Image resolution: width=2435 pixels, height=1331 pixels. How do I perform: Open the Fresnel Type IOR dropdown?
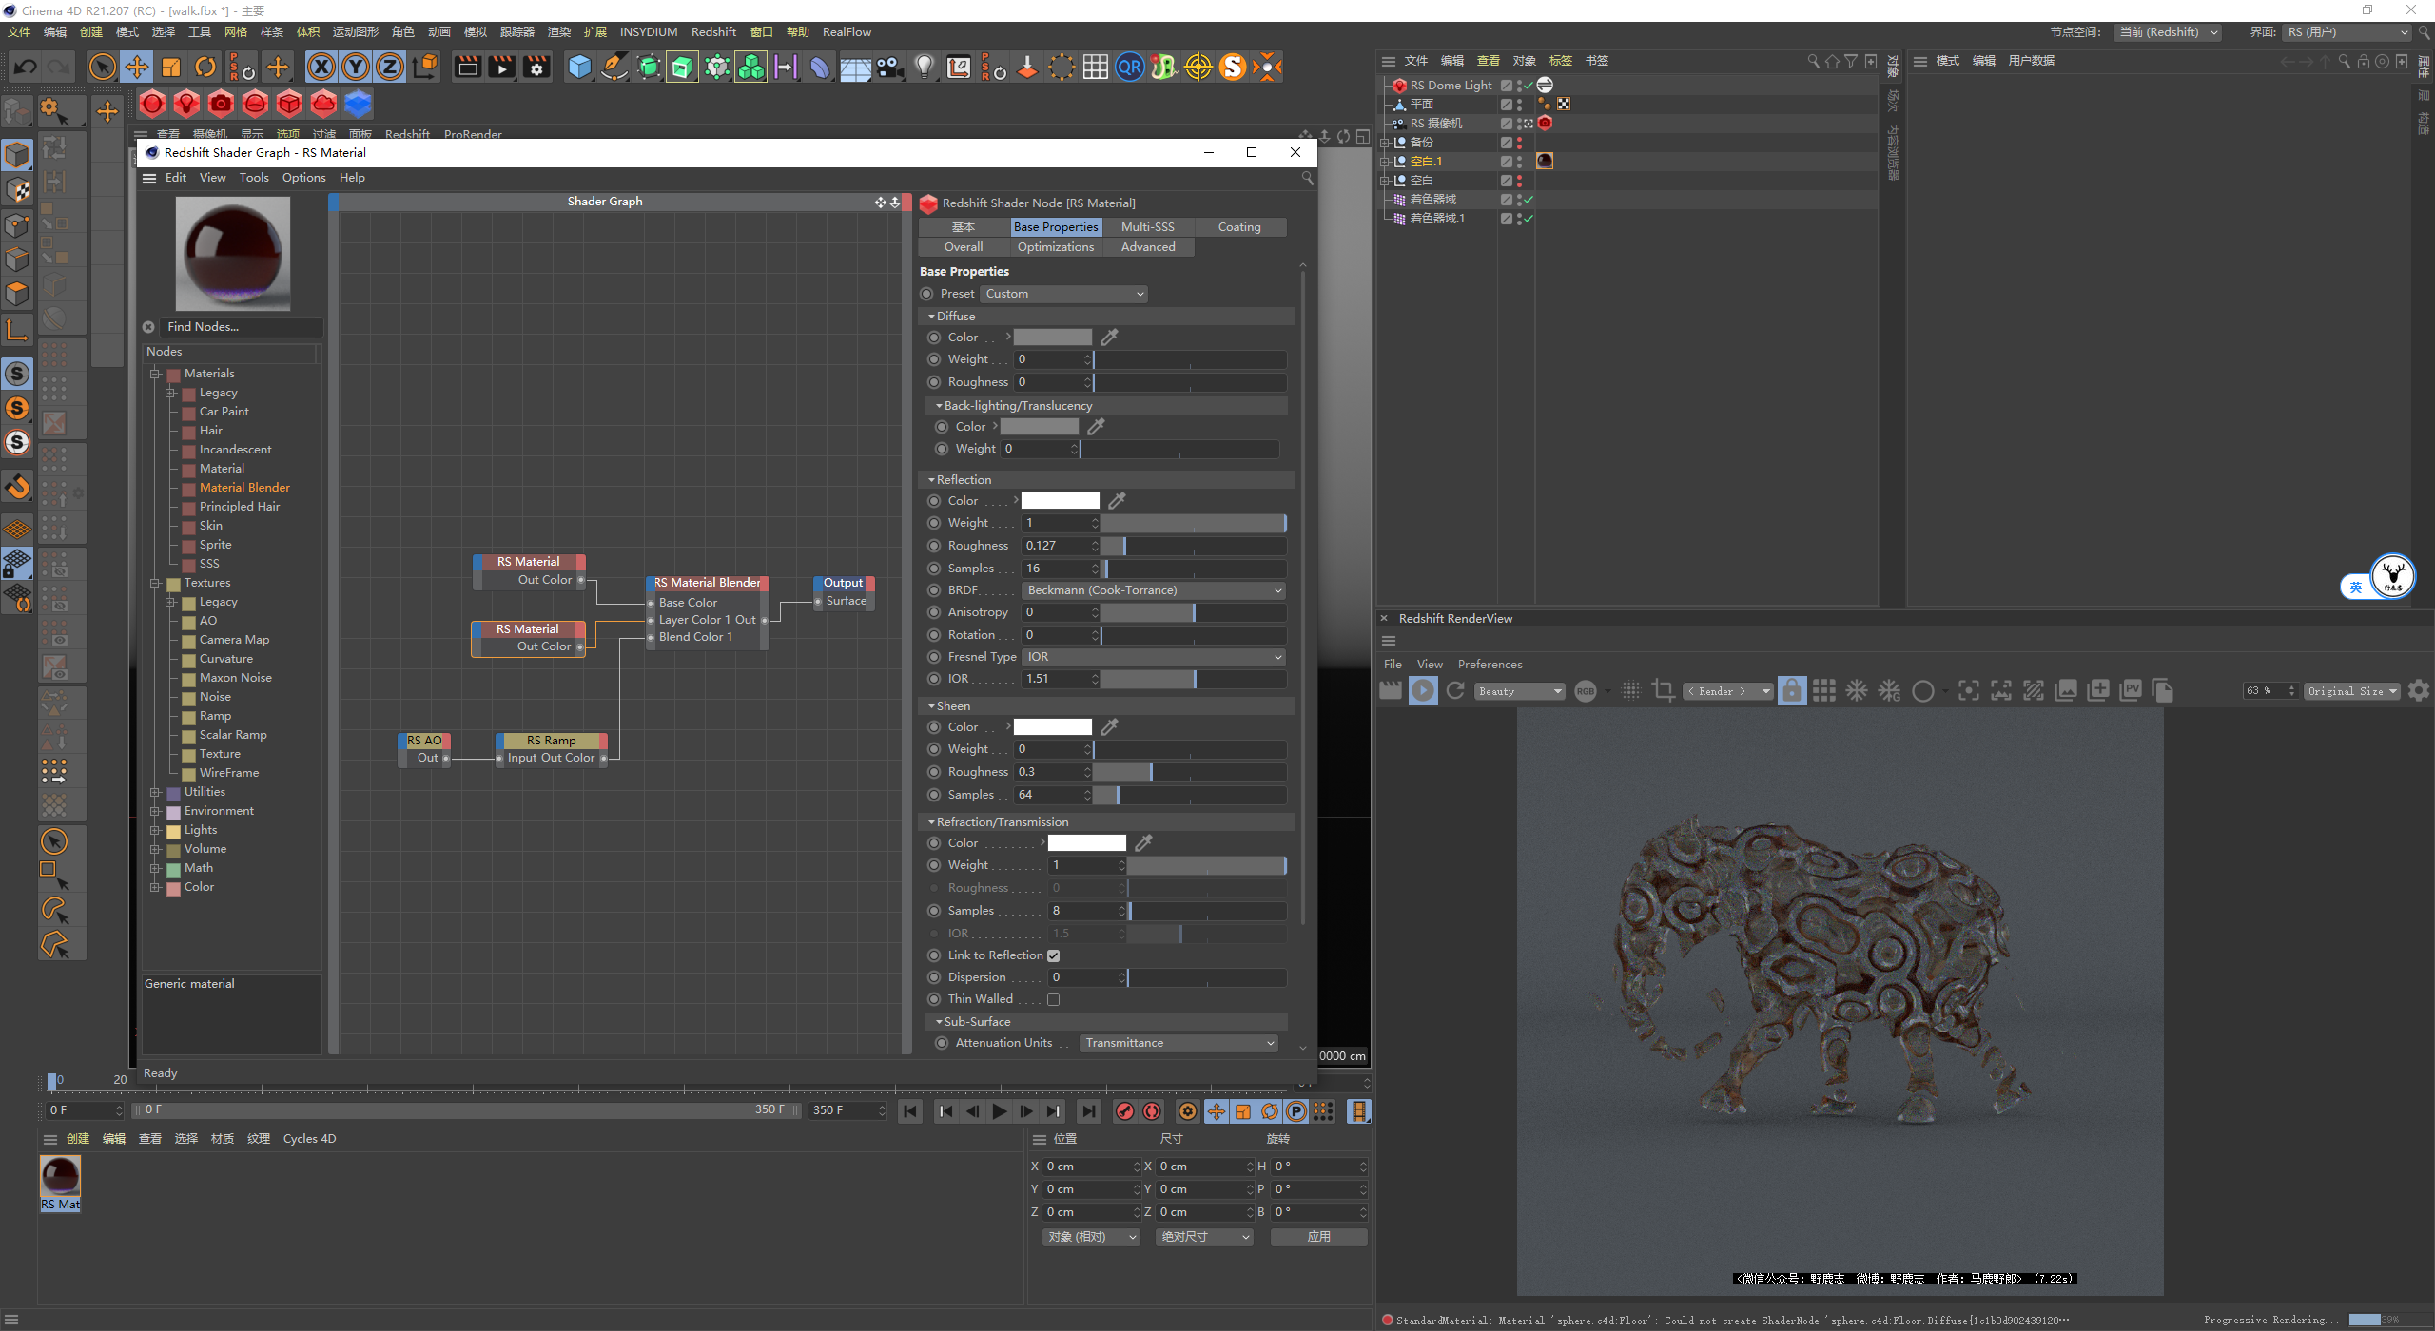(1153, 657)
